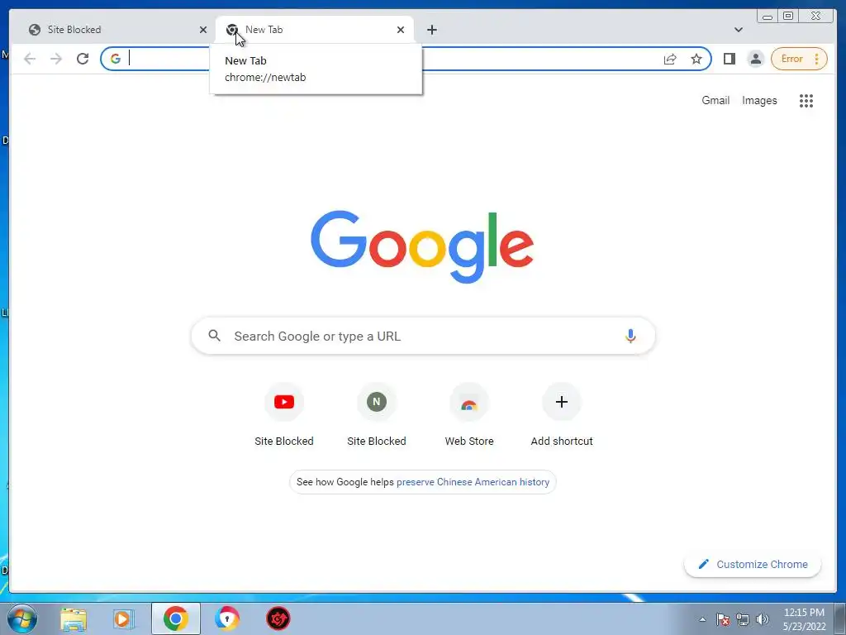Start voice search with microphone
Image resolution: width=846 pixels, height=635 pixels.
[630, 336]
